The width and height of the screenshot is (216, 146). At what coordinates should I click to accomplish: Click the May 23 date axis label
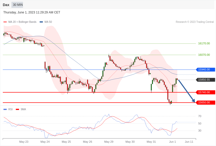tap(24, 142)
